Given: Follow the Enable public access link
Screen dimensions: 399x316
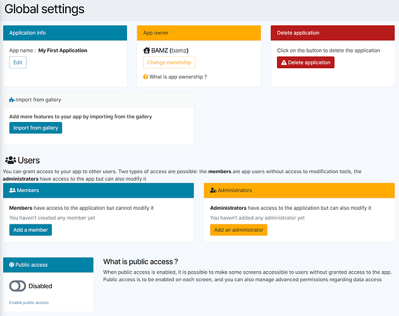Looking at the screenshot, I should [x=29, y=303].
